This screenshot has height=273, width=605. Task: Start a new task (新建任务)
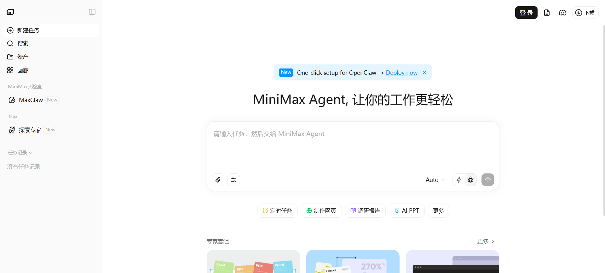pos(51,30)
